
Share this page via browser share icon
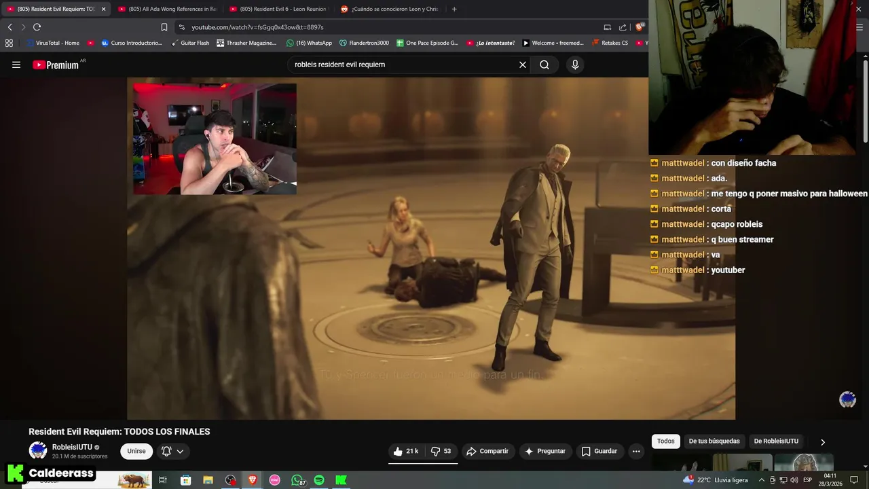click(x=623, y=27)
